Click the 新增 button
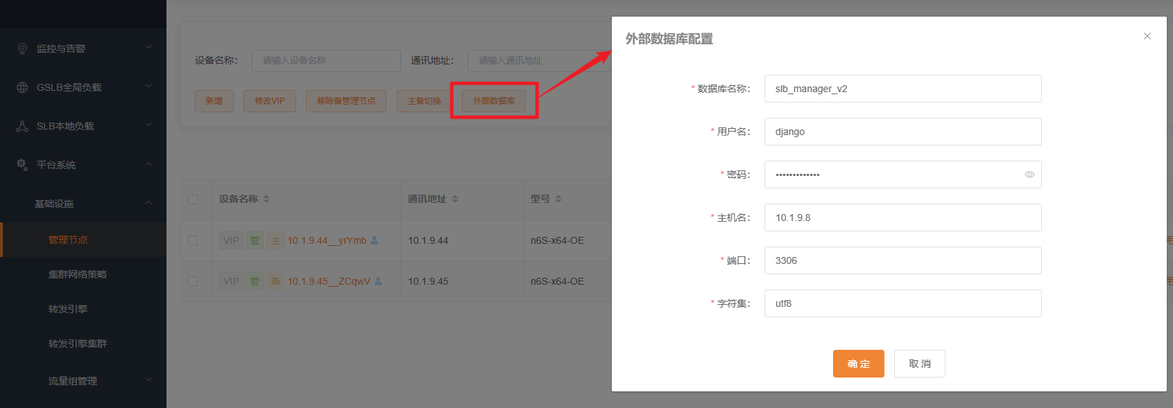 point(214,101)
